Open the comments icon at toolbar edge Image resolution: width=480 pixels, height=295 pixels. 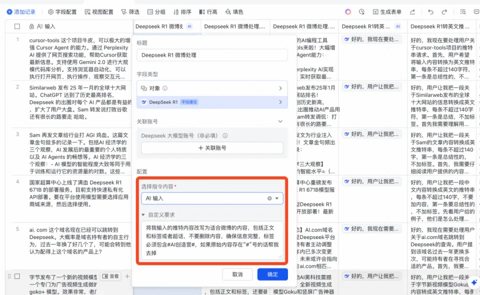[476, 12]
